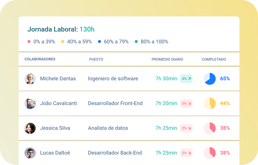Open the João Cavalcanti name link
Image resolution: width=258 pixels, height=165 pixels.
click(x=58, y=103)
